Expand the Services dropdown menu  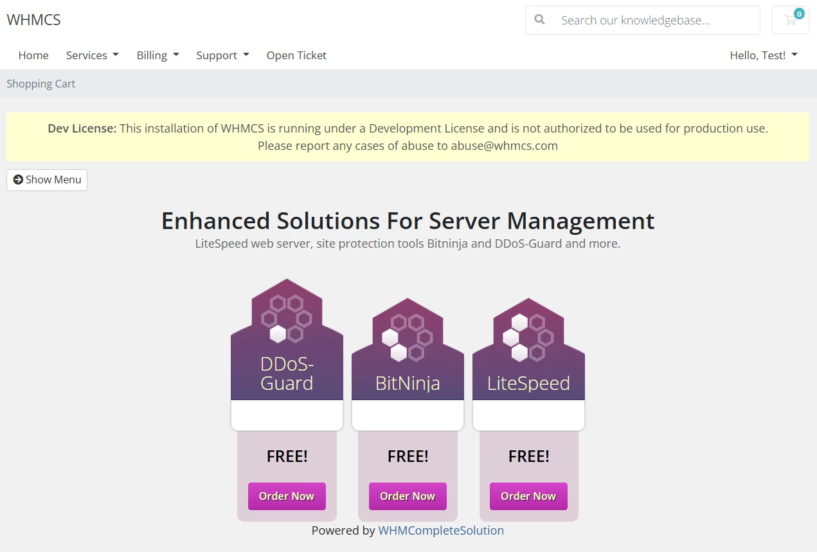(x=92, y=55)
